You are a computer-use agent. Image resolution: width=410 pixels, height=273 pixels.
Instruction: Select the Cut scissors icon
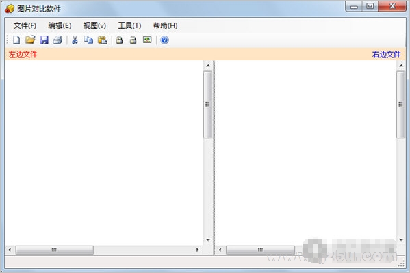coord(75,40)
